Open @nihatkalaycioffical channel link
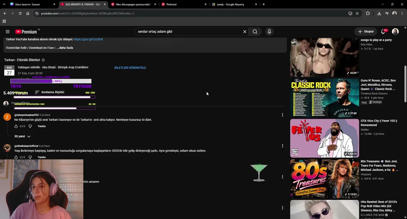Viewport: 407px width, 219px height. (x=26, y=146)
